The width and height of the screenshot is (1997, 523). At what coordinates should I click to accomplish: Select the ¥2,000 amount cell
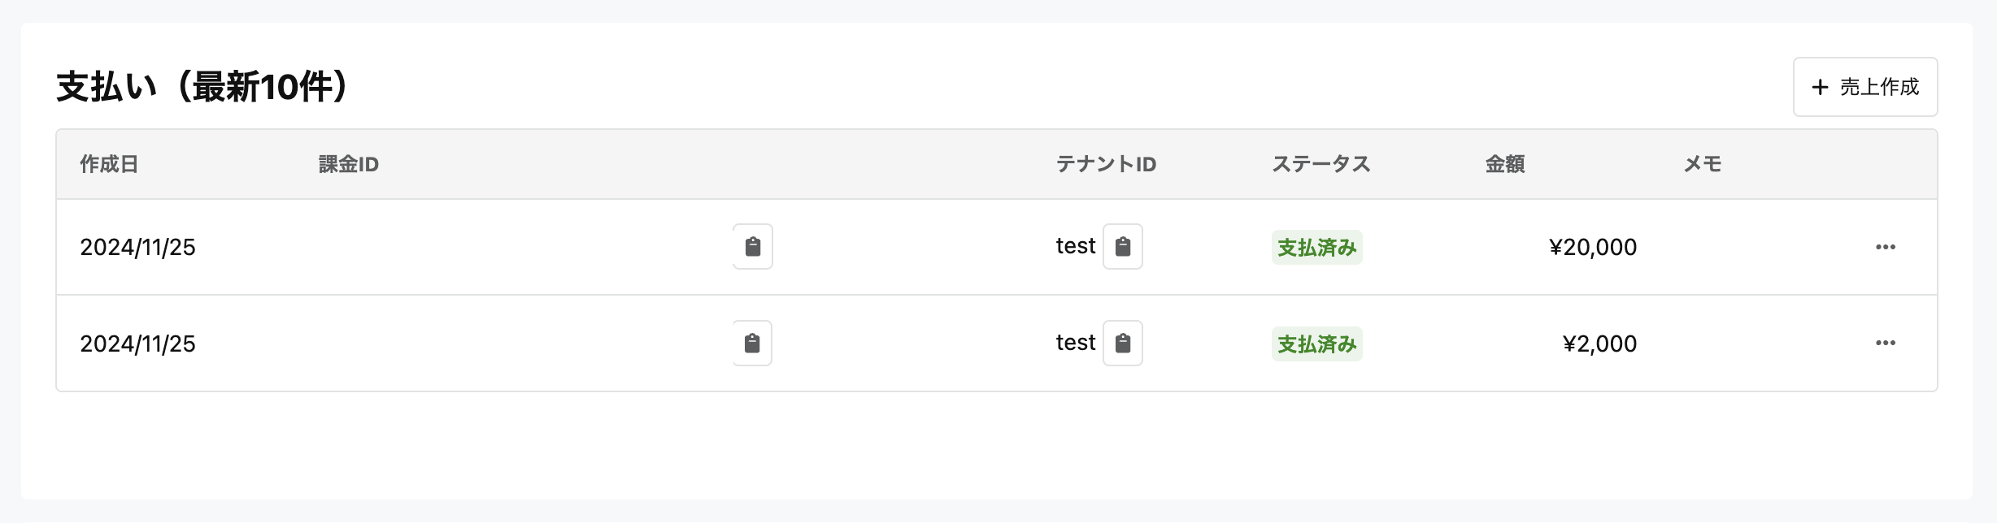pos(1599,344)
